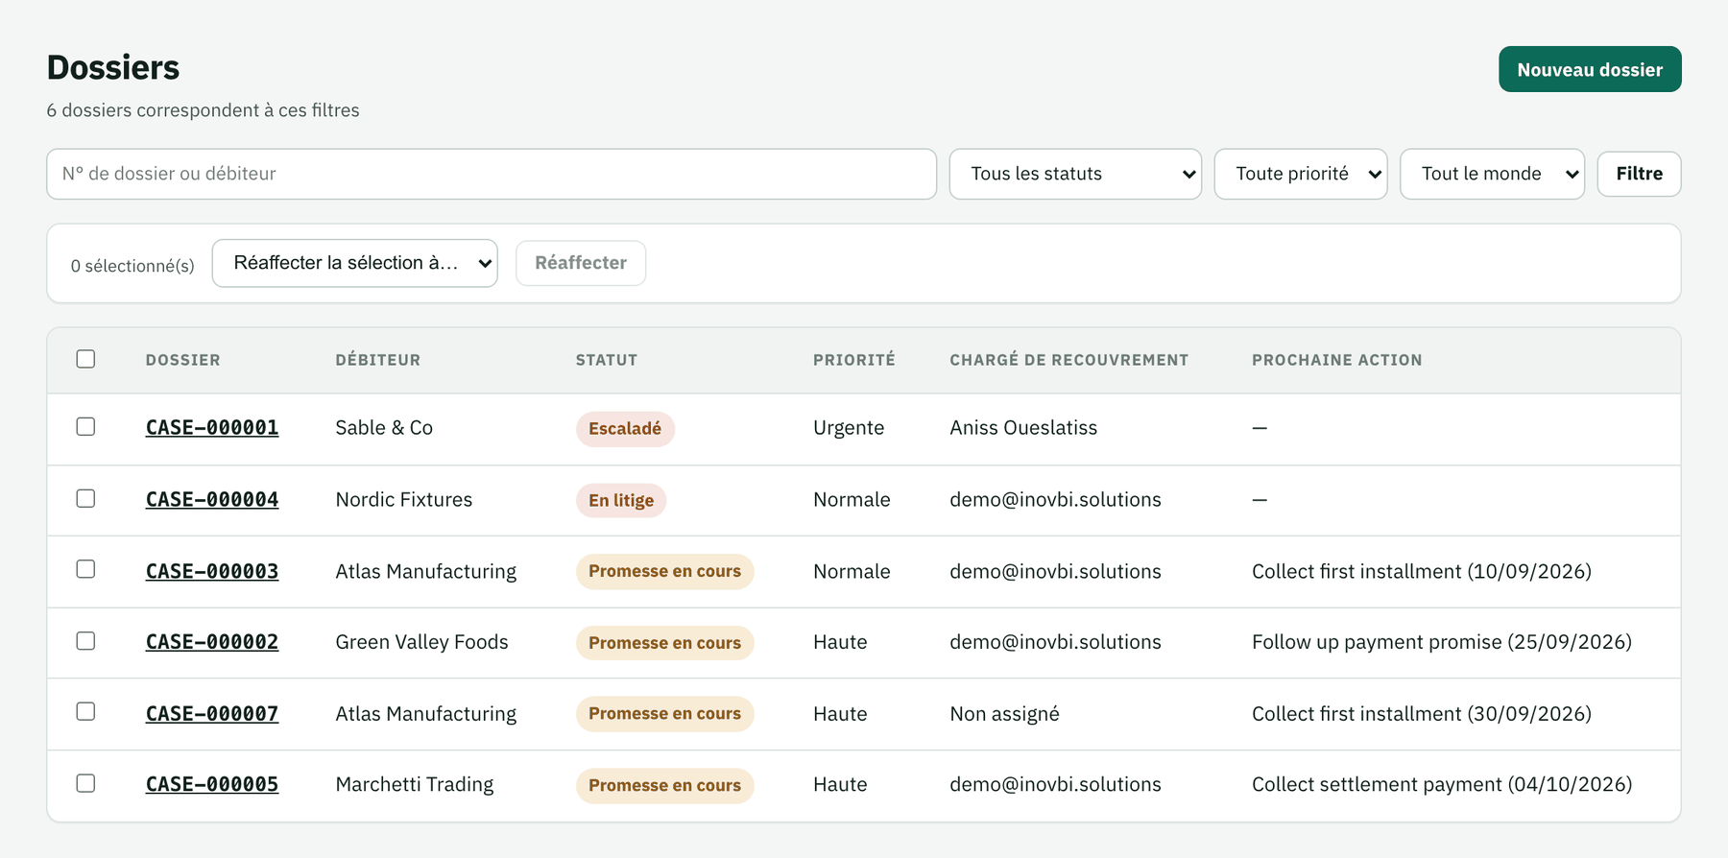Image resolution: width=1728 pixels, height=858 pixels.
Task: Select the CASE-000003 row checkbox
Action: coord(85,569)
